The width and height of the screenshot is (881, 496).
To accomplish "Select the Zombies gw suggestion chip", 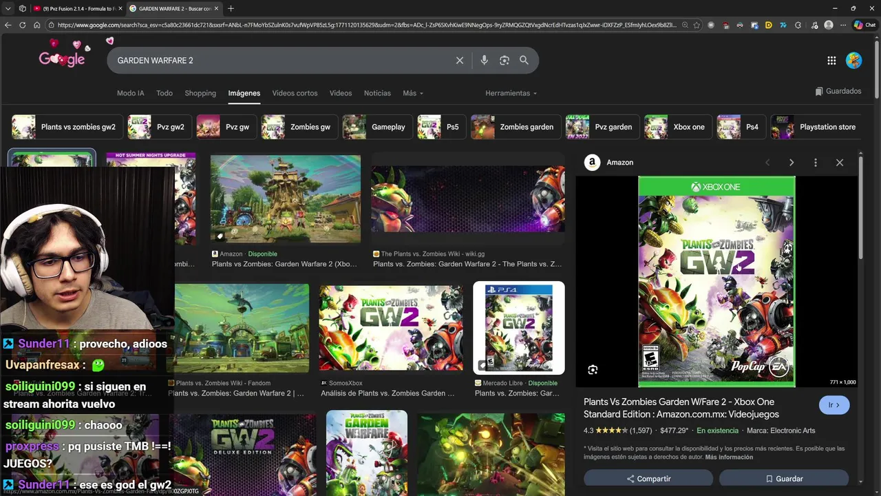I will click(x=299, y=127).
